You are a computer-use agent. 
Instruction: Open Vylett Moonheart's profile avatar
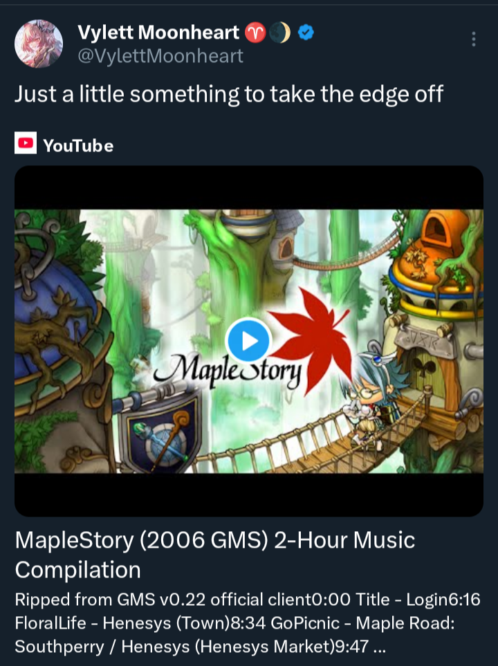point(39,44)
